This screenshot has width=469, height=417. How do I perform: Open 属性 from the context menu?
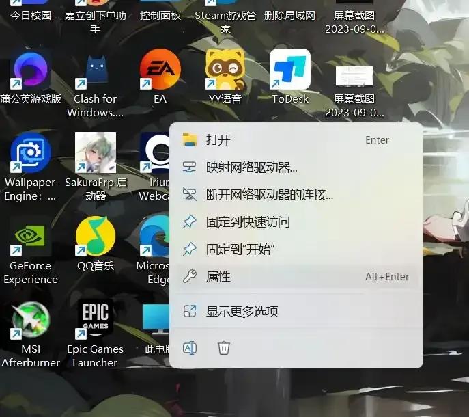pyautogui.click(x=218, y=277)
